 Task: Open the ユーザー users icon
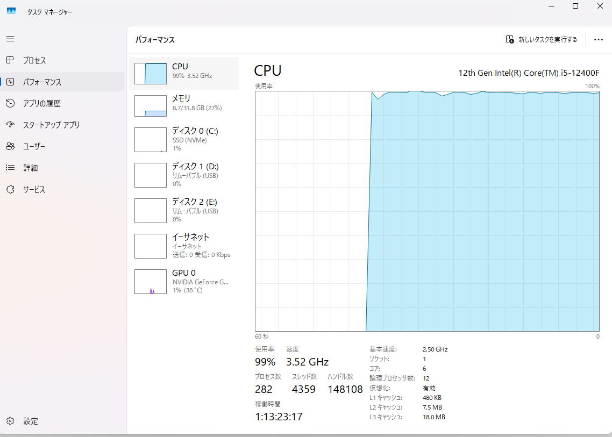click(10, 146)
